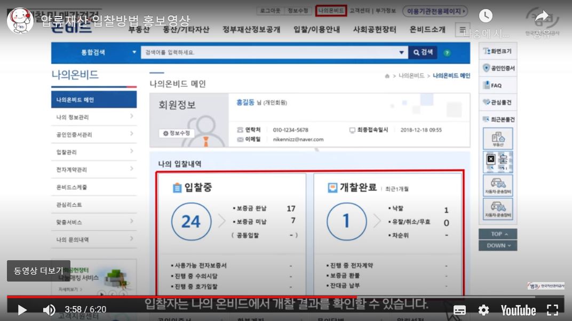The height and width of the screenshot is (321, 572).
Task: Open 부동산 main menu
Action: click(x=139, y=29)
